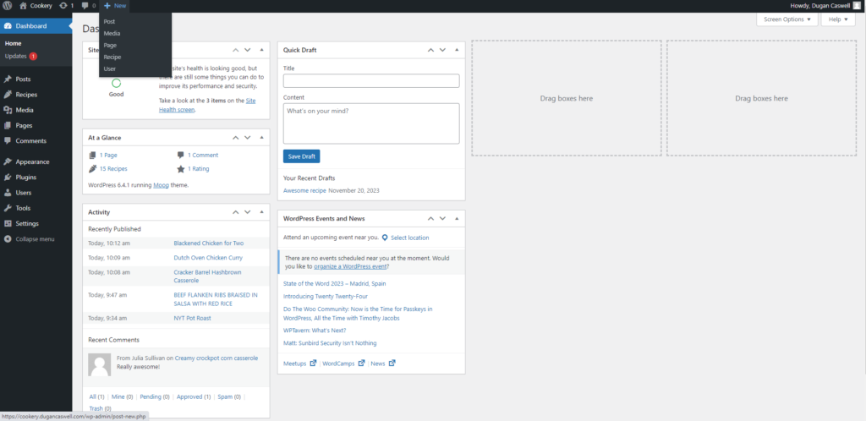
Task: Toggle the Activity panel collapse arrow
Action: click(x=260, y=212)
